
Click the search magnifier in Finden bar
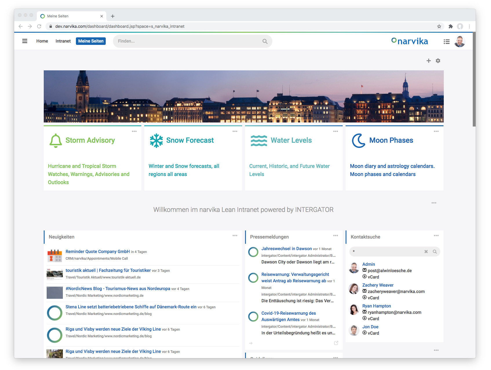coord(265,41)
